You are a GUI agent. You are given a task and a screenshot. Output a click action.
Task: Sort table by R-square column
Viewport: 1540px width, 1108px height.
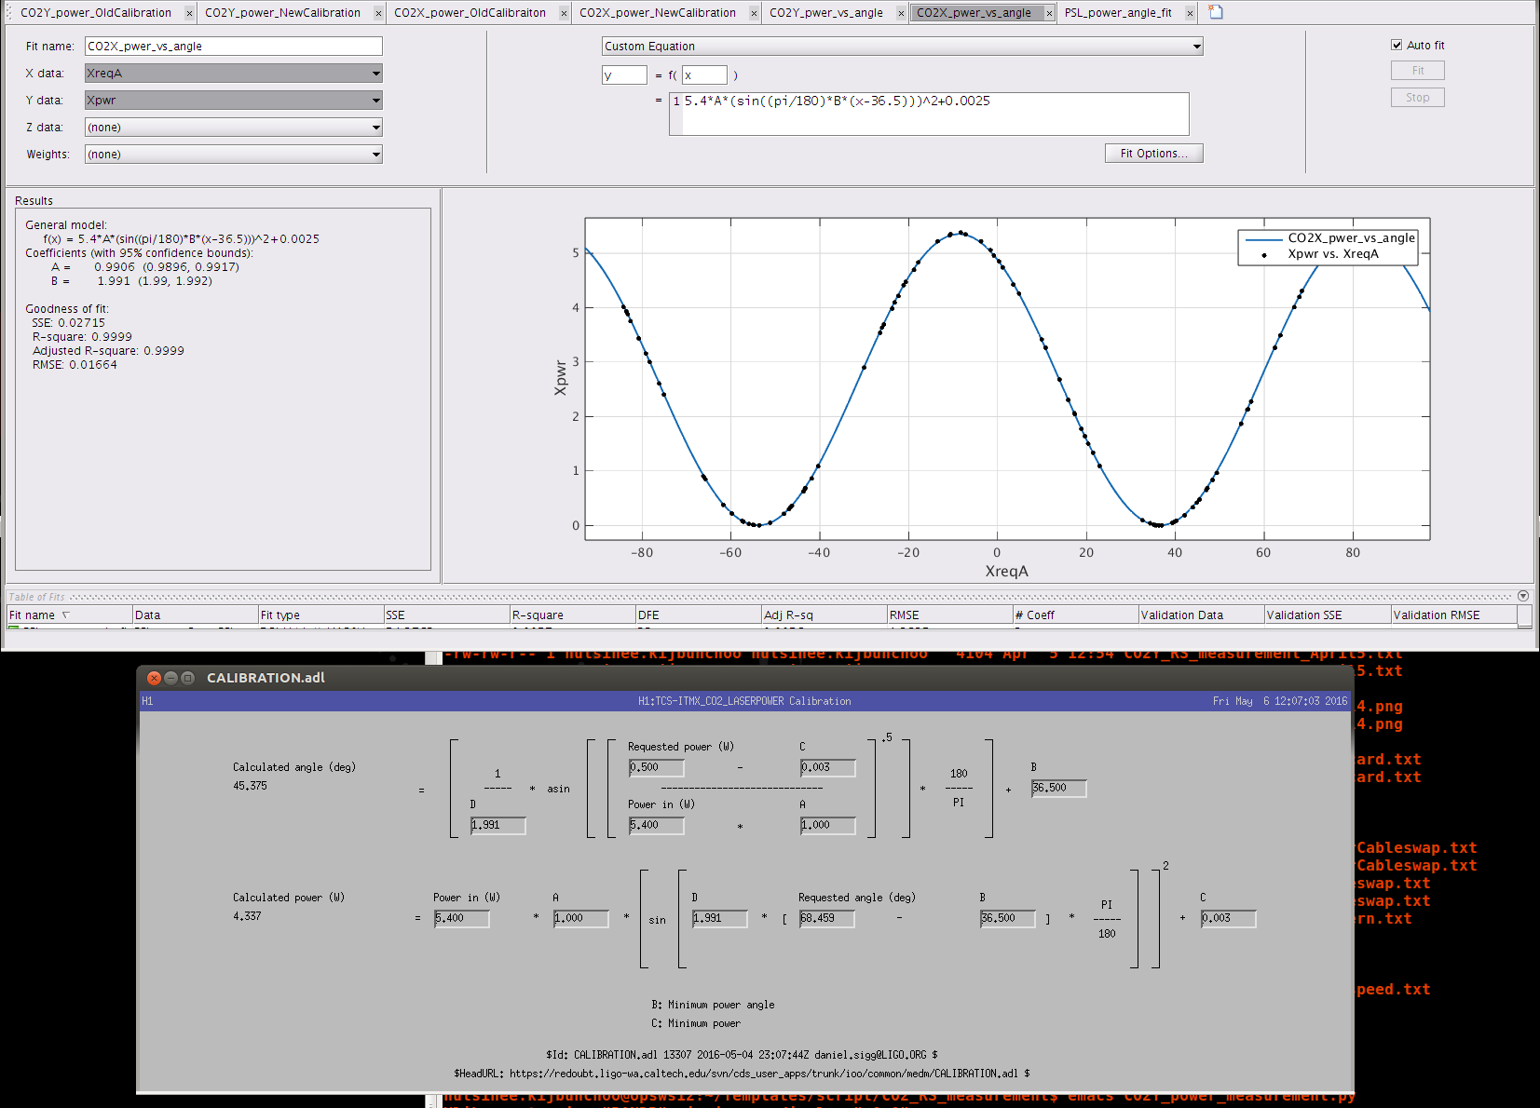pyautogui.click(x=572, y=615)
